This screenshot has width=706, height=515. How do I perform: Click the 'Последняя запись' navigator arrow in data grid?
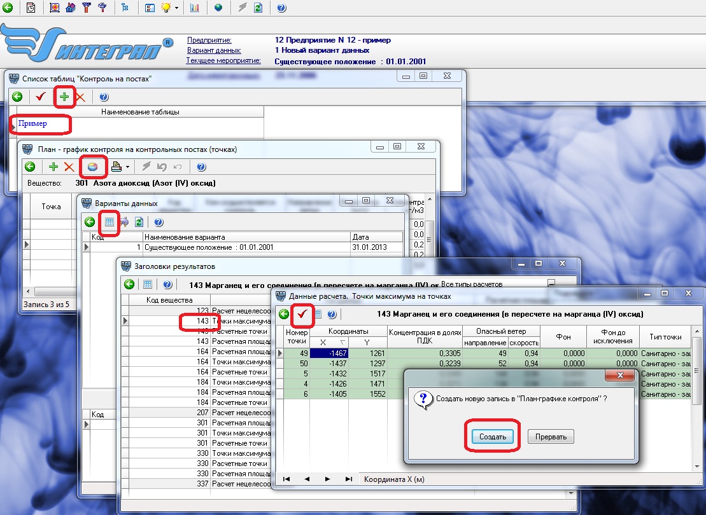(x=348, y=479)
